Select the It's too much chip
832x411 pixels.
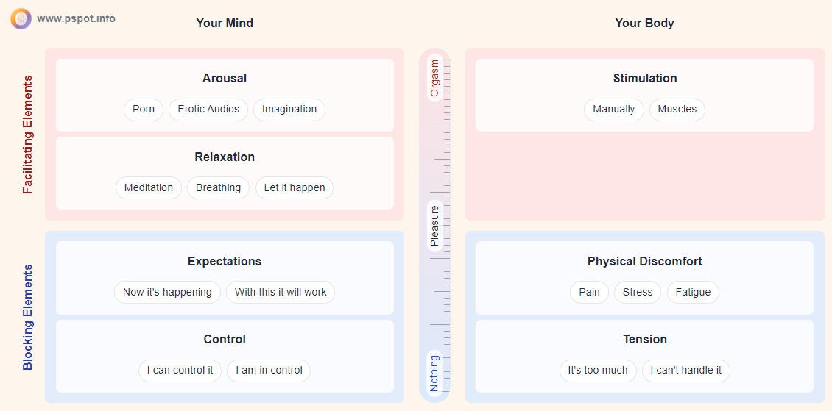598,371
